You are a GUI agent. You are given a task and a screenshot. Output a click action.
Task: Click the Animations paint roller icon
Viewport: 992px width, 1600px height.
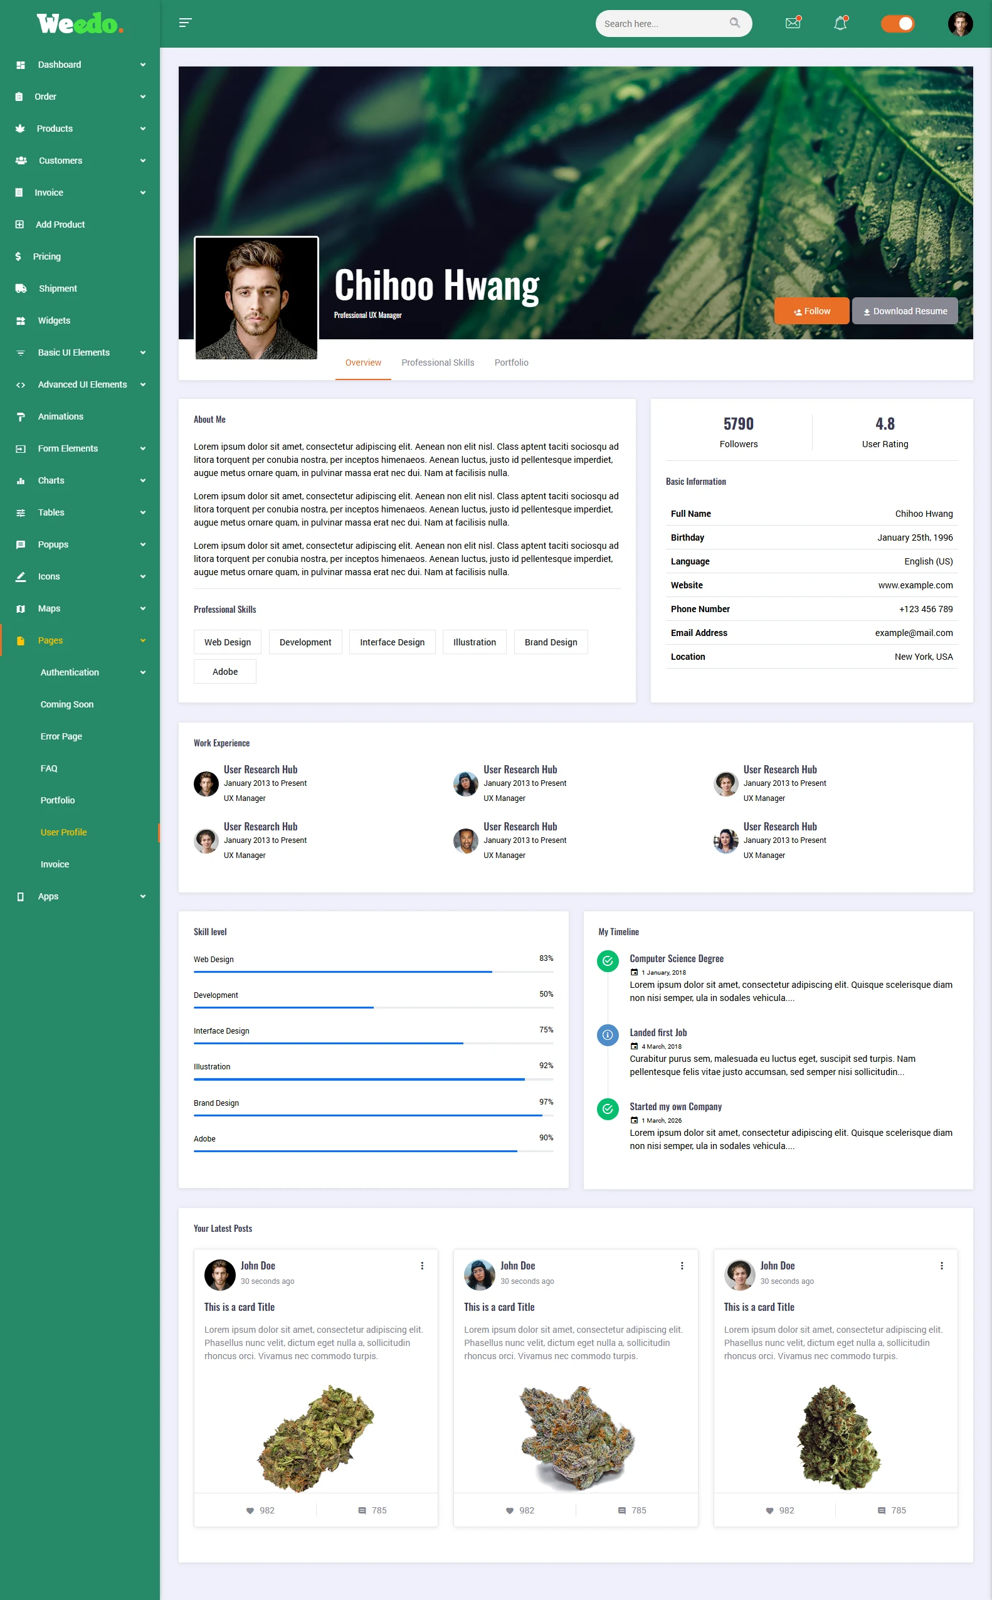pyautogui.click(x=20, y=416)
